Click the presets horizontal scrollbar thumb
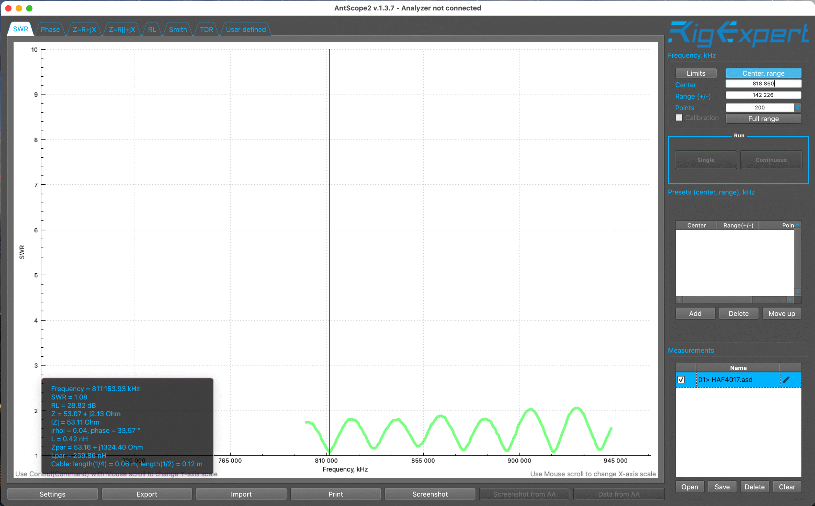815x506 pixels. (x=717, y=300)
